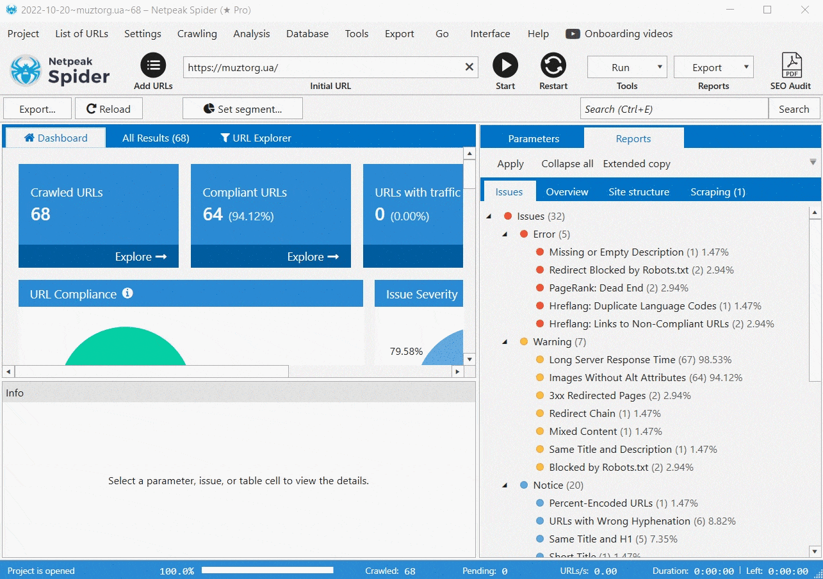Open the Crawling menu
823x579 pixels.
click(197, 34)
